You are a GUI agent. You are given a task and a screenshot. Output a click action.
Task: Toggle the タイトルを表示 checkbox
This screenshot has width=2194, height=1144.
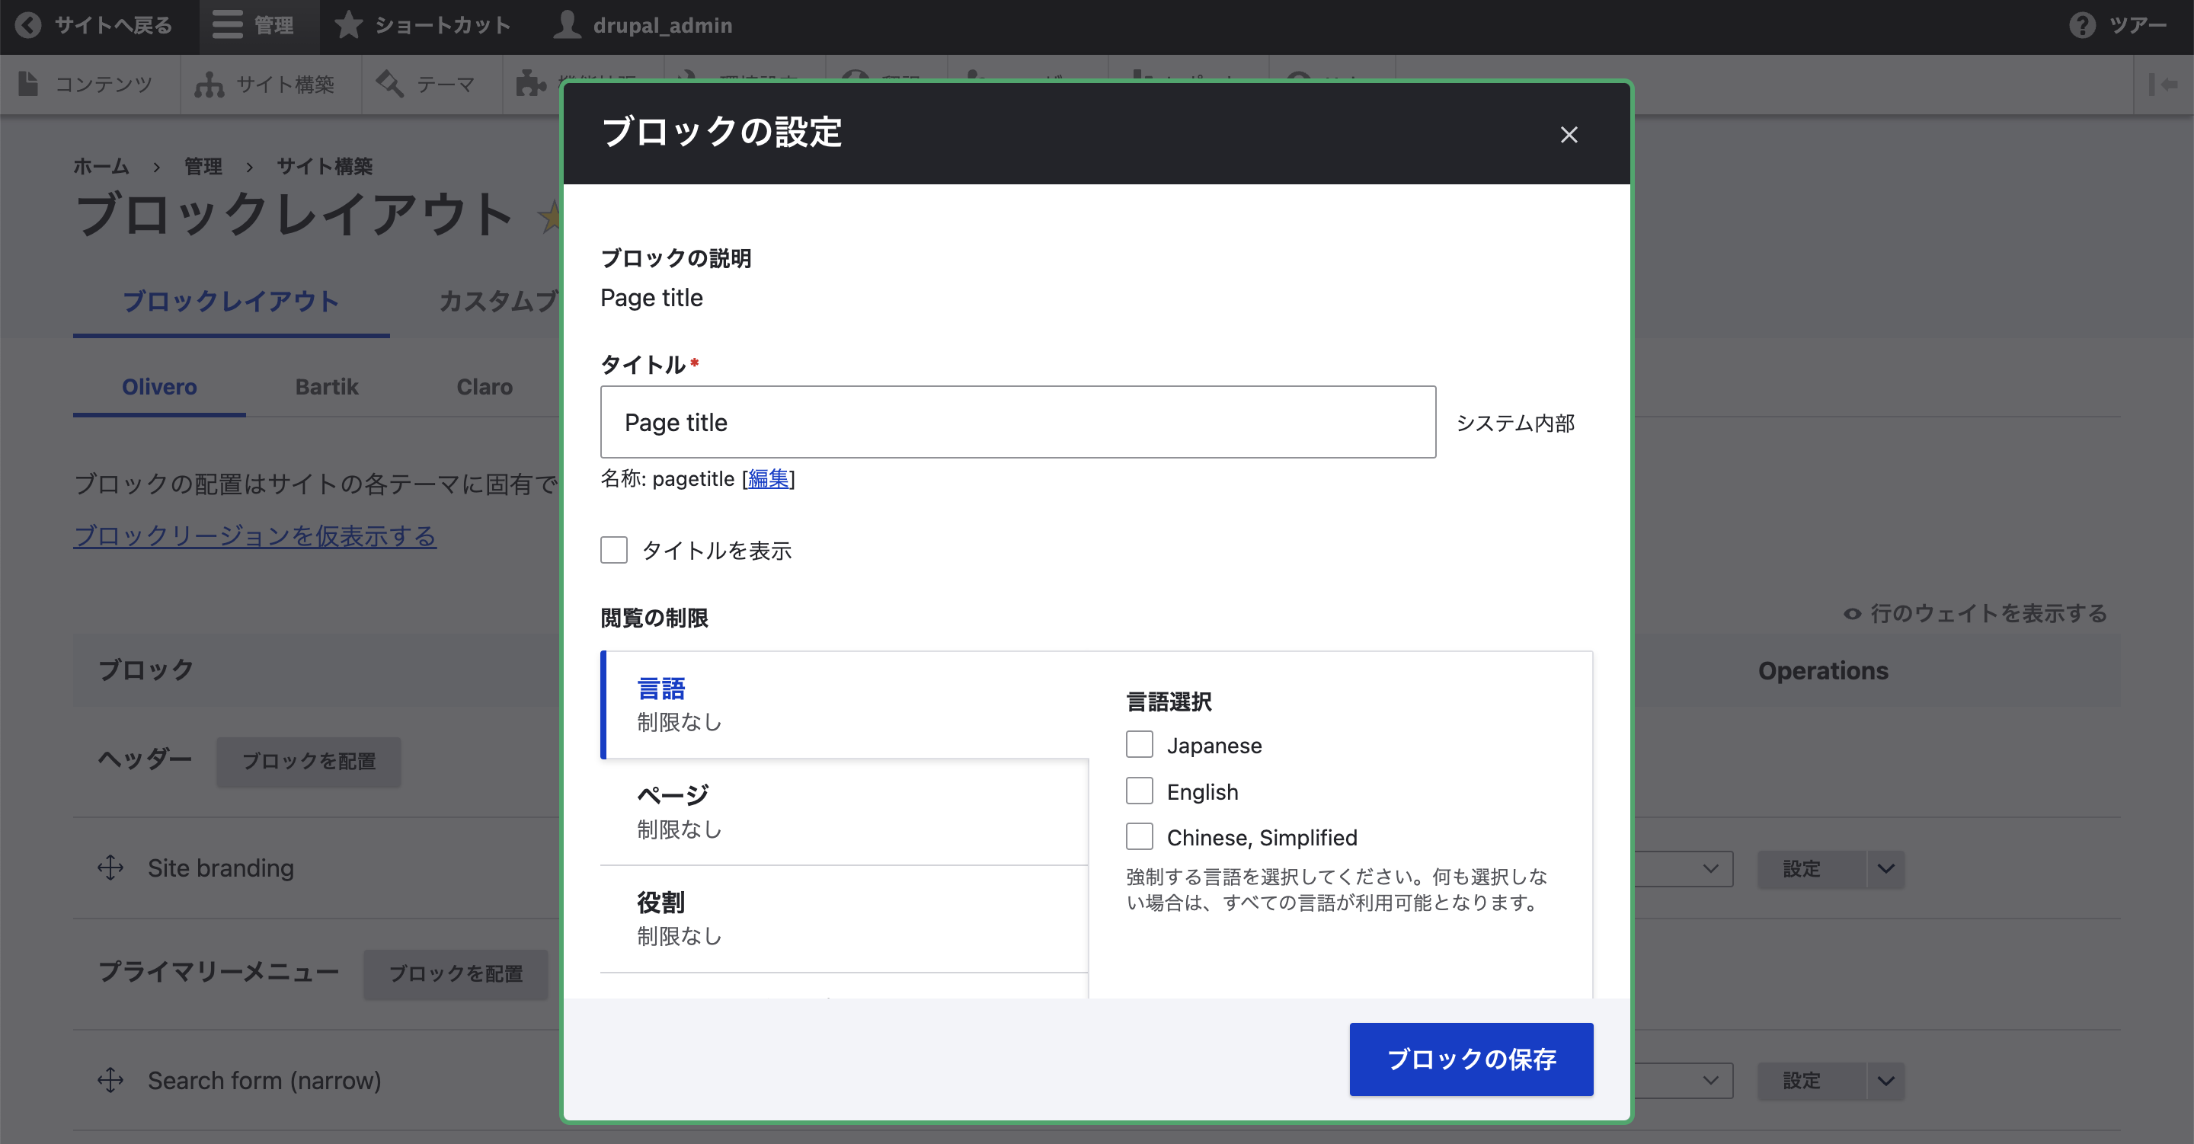point(612,549)
